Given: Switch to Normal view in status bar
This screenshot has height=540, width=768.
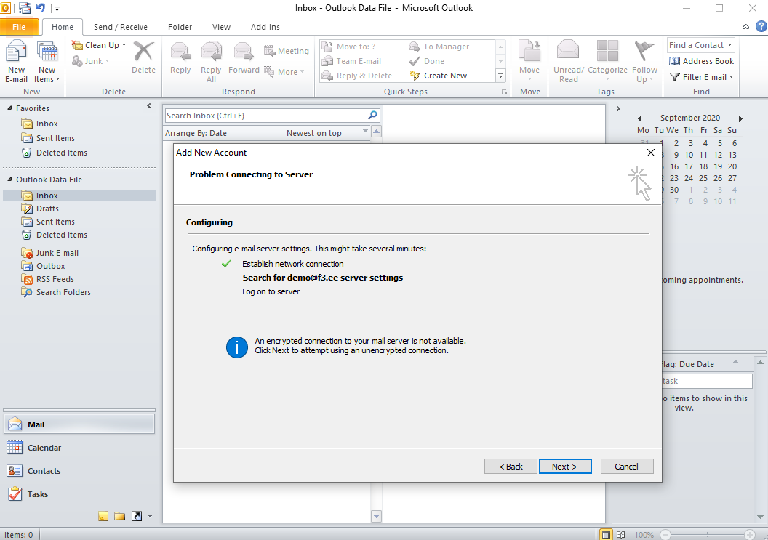Looking at the screenshot, I should 606,535.
